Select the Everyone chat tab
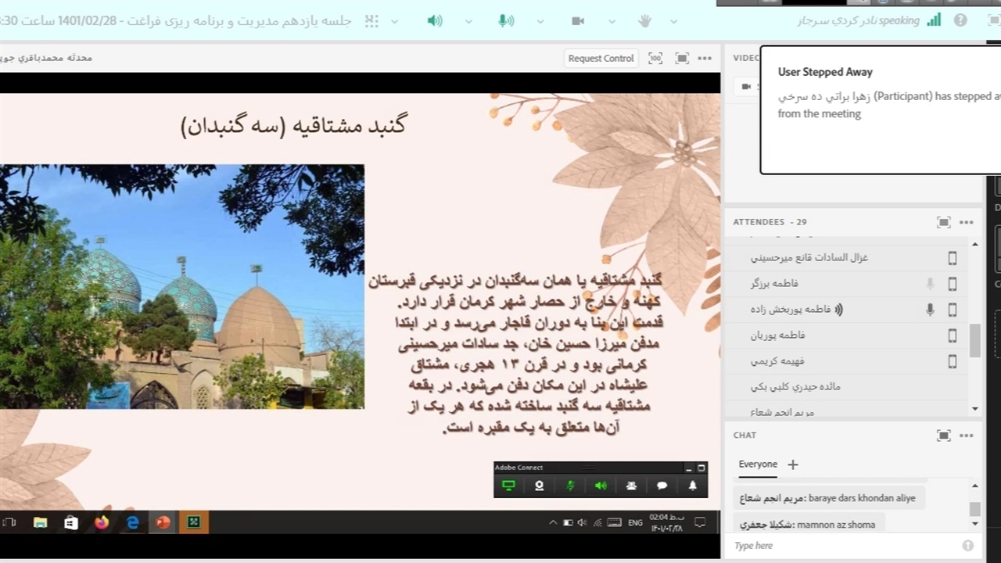The width and height of the screenshot is (1001, 563). tap(758, 464)
